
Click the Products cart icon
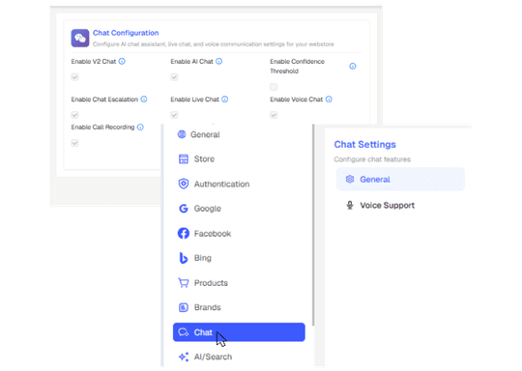pyautogui.click(x=184, y=283)
